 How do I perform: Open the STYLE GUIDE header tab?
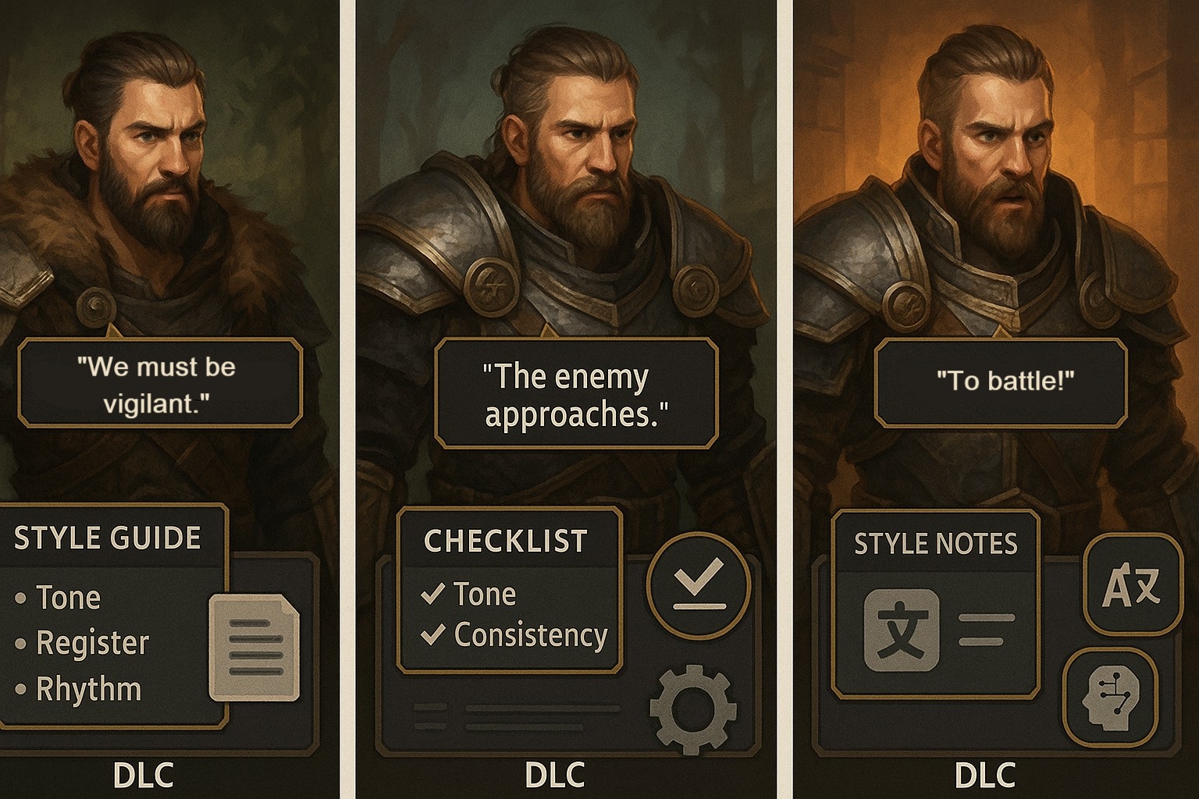tap(108, 538)
